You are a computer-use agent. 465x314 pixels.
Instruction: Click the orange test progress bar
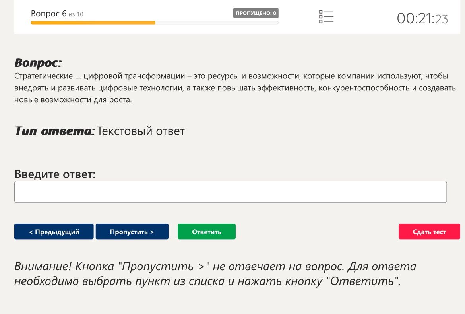[x=155, y=23]
